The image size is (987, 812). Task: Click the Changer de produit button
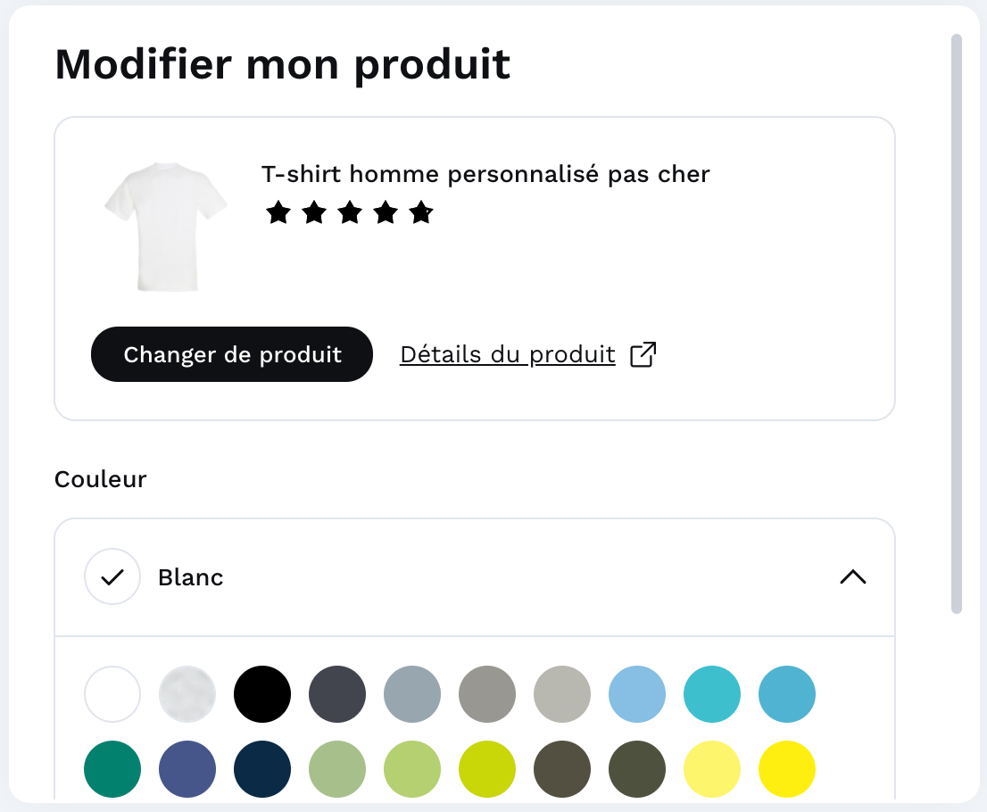click(231, 353)
